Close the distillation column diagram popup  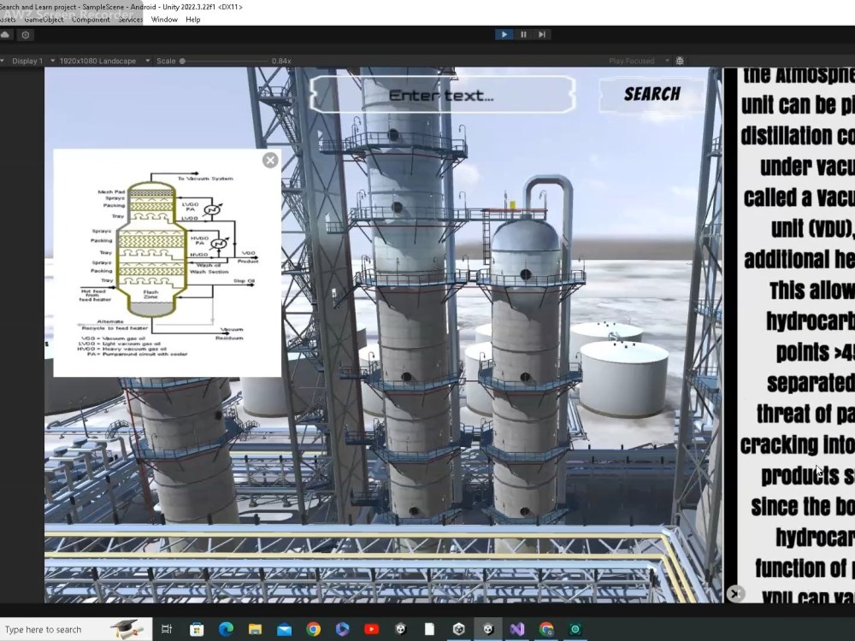(x=270, y=159)
